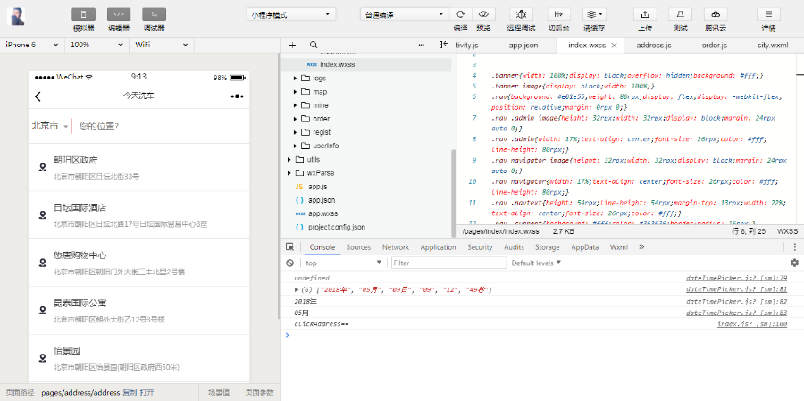The image size is (804, 401).
Task: Click the upload (上传) icon
Action: [x=644, y=14]
